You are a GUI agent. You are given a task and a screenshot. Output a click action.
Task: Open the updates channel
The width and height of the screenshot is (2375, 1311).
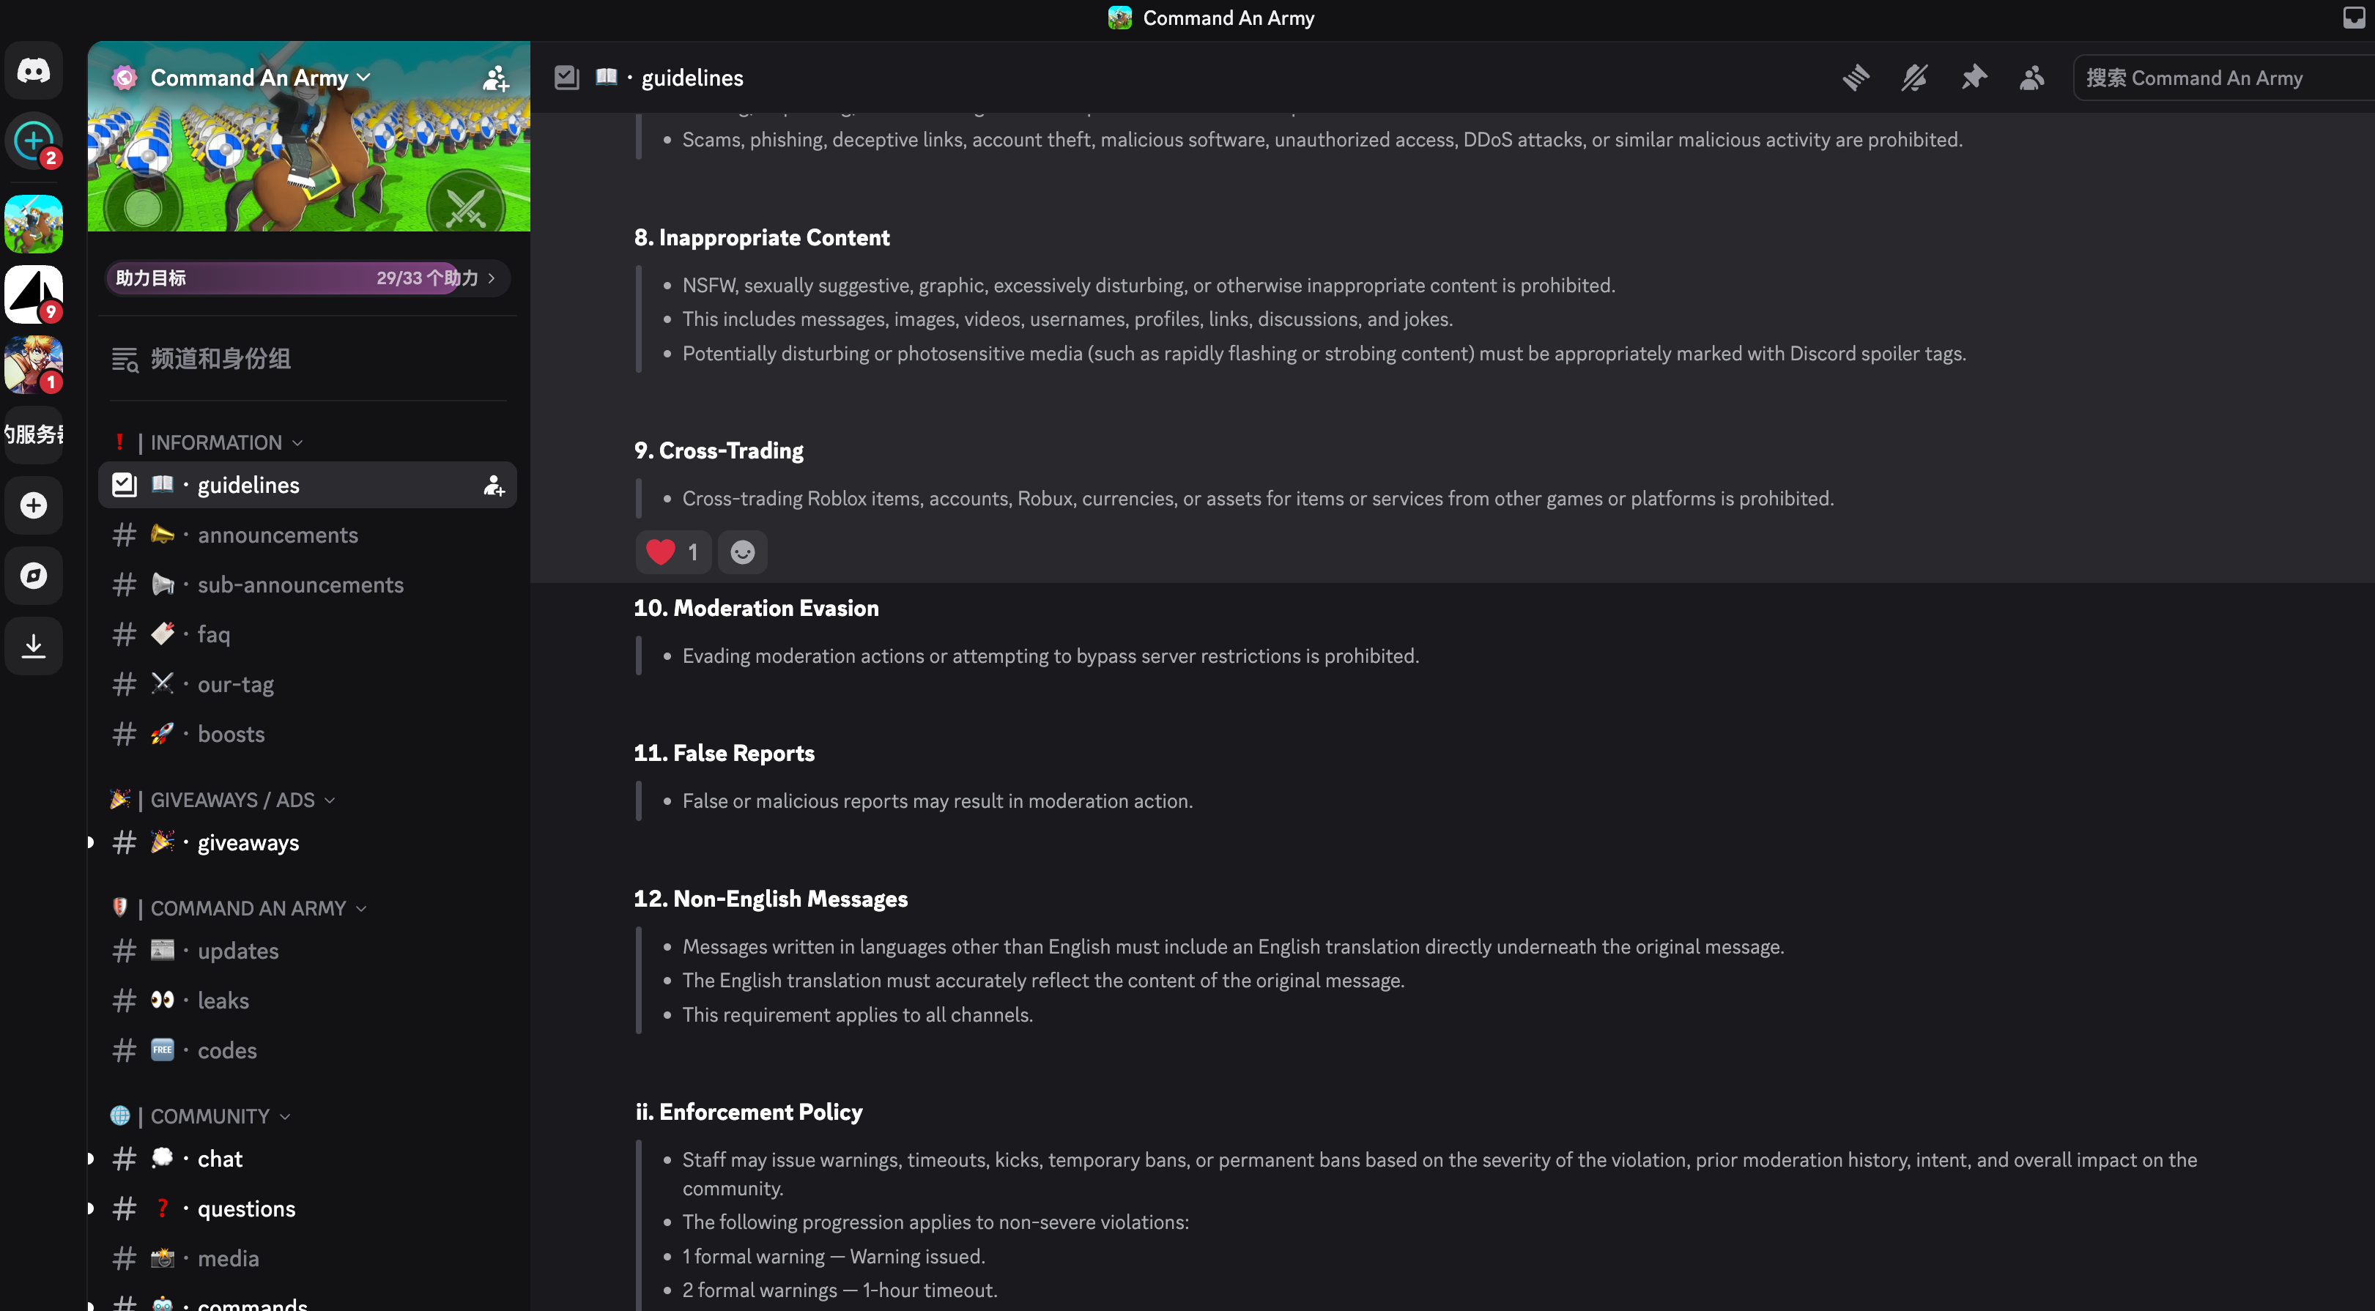307,951
